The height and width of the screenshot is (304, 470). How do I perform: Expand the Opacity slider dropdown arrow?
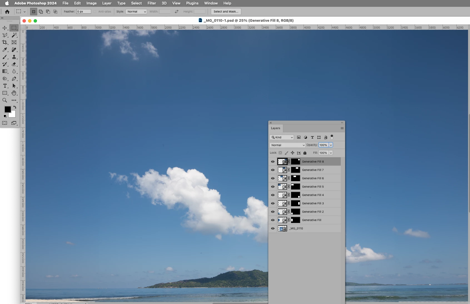click(331, 145)
